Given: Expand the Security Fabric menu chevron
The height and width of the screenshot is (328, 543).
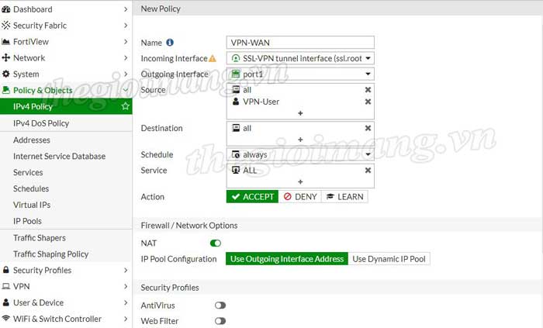Looking at the screenshot, I should click(126, 26).
